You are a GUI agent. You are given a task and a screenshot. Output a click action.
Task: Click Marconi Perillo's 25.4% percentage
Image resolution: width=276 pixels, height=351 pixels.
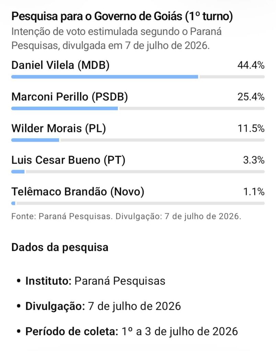pyautogui.click(x=251, y=97)
